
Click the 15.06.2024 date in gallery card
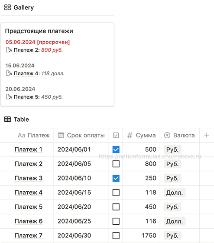(x=20, y=65)
